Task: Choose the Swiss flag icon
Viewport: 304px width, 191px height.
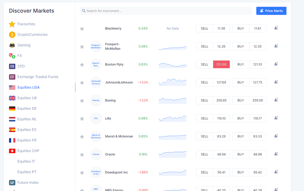Action: pos(12,151)
